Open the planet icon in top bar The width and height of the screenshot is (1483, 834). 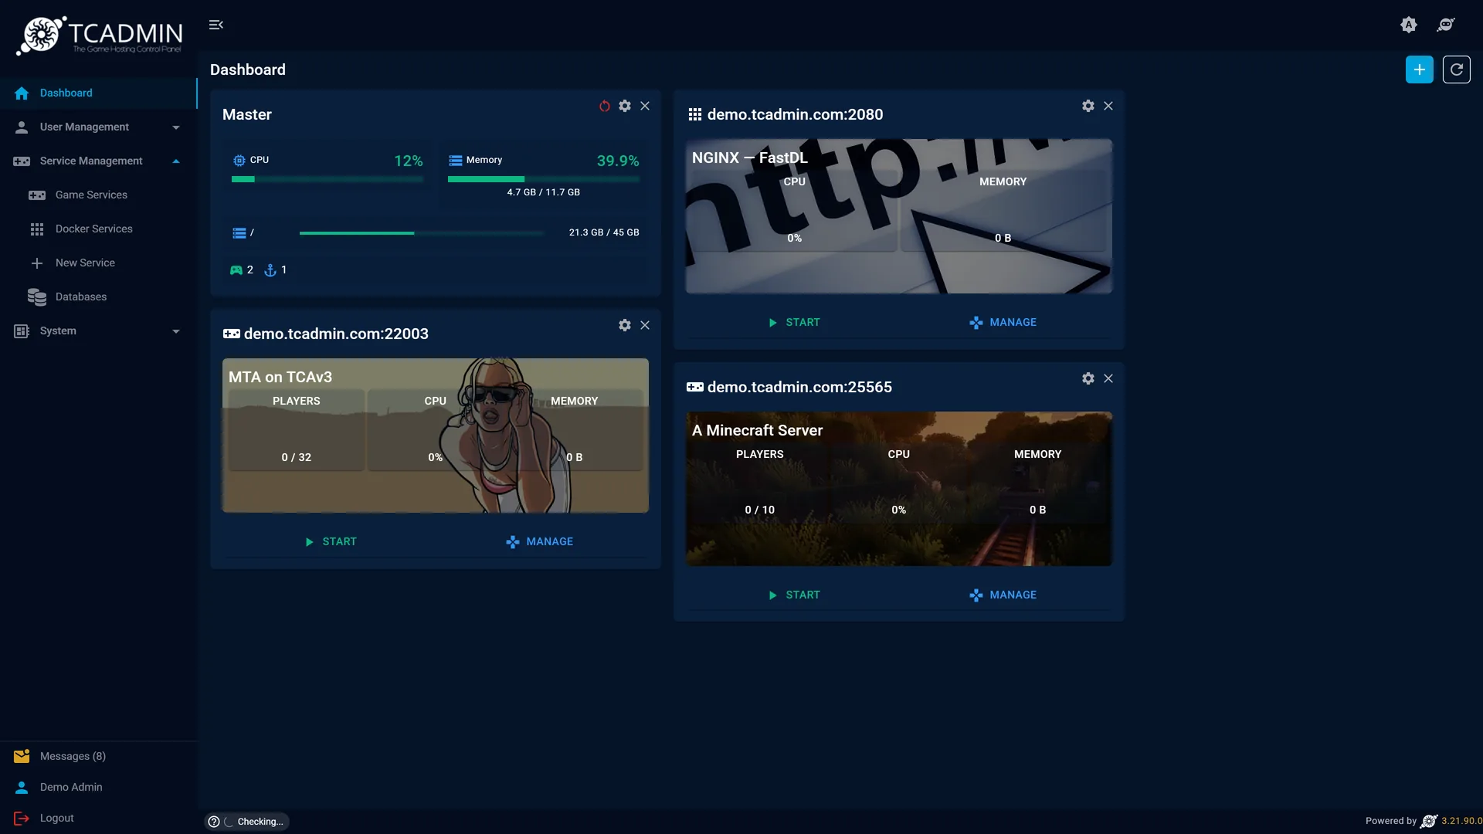coord(1446,25)
